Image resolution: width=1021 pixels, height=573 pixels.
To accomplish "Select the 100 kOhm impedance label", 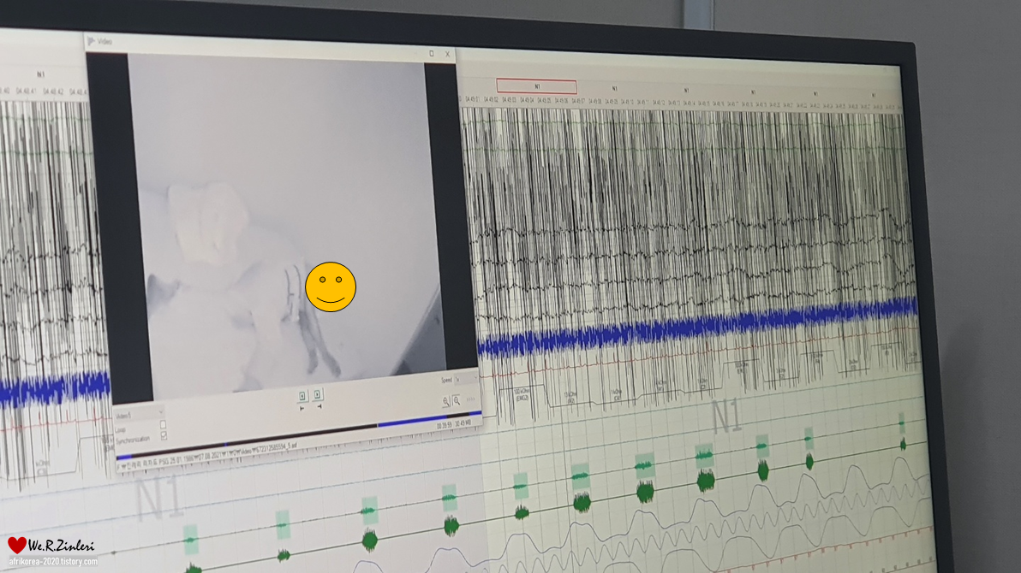I will coord(522,394).
